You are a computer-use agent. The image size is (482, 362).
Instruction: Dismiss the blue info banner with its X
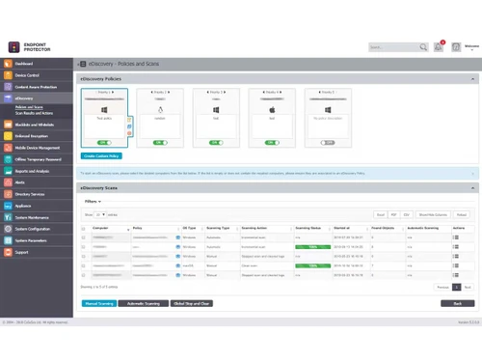click(x=472, y=174)
